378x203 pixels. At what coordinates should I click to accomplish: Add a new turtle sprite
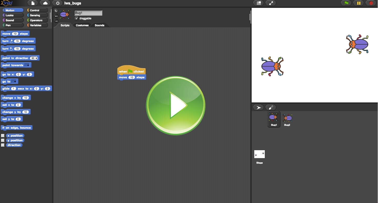tap(258, 107)
